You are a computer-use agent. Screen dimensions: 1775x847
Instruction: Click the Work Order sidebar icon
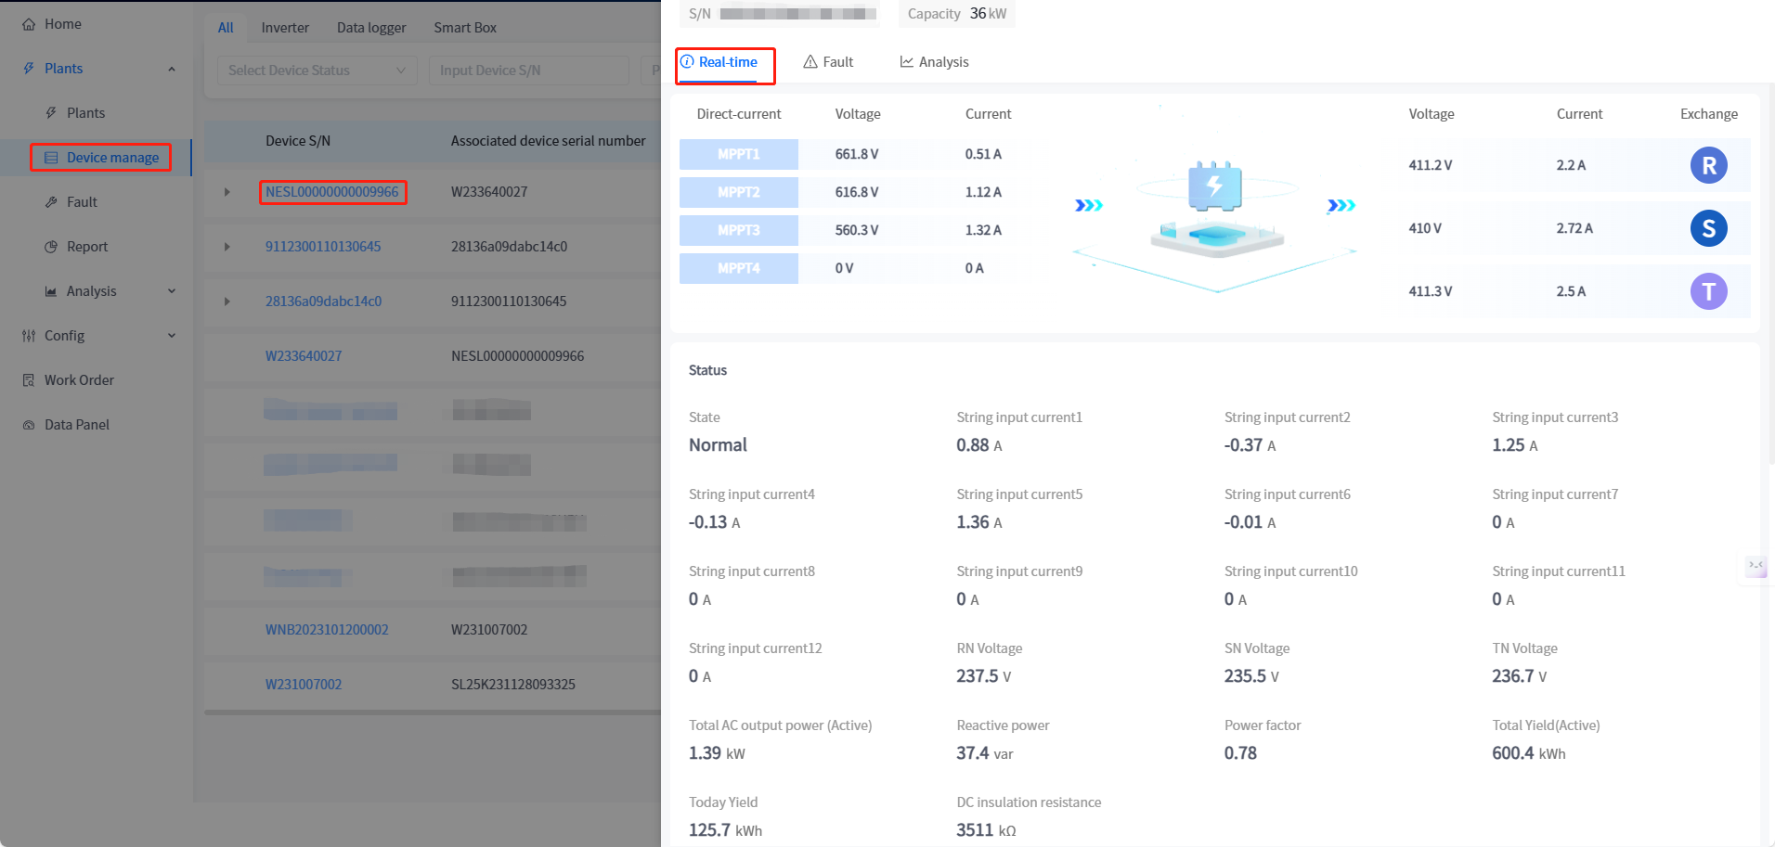[29, 380]
